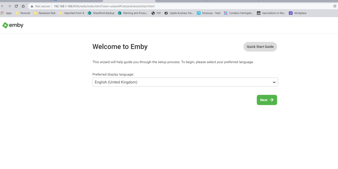Open the Imported From IE folder
Image resolution: width=338 pixels, height=169 pixels.
tap(72, 13)
